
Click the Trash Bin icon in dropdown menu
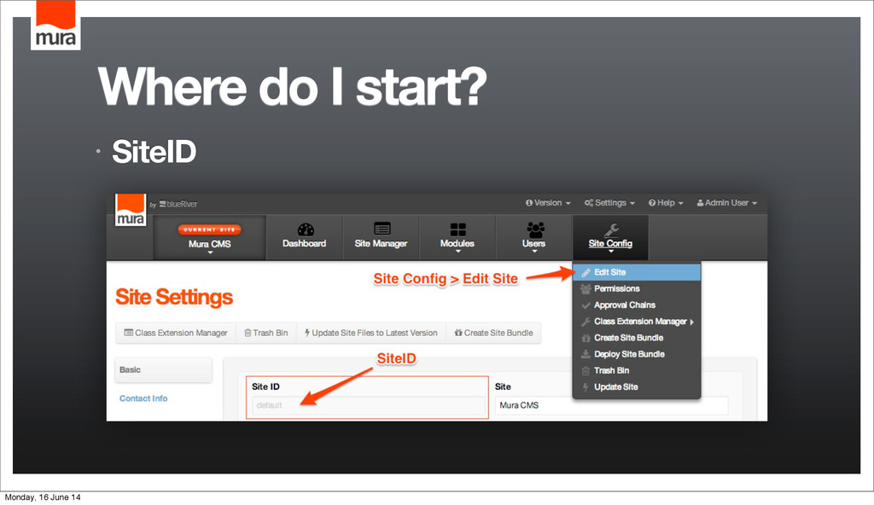tap(586, 371)
